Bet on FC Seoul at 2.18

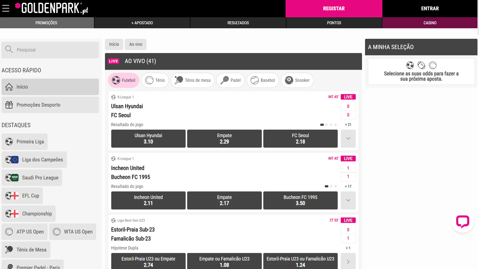[x=300, y=139]
